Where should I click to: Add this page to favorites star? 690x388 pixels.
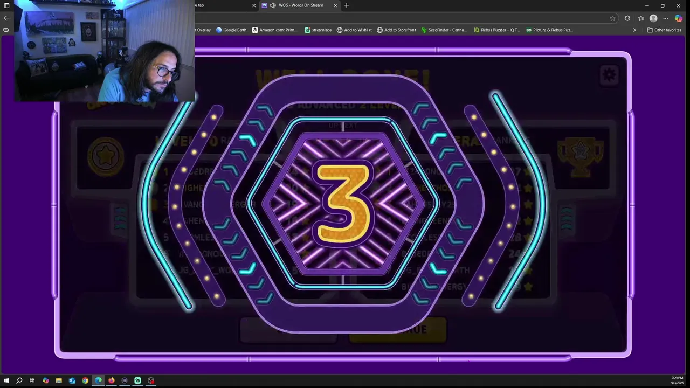[x=612, y=18]
